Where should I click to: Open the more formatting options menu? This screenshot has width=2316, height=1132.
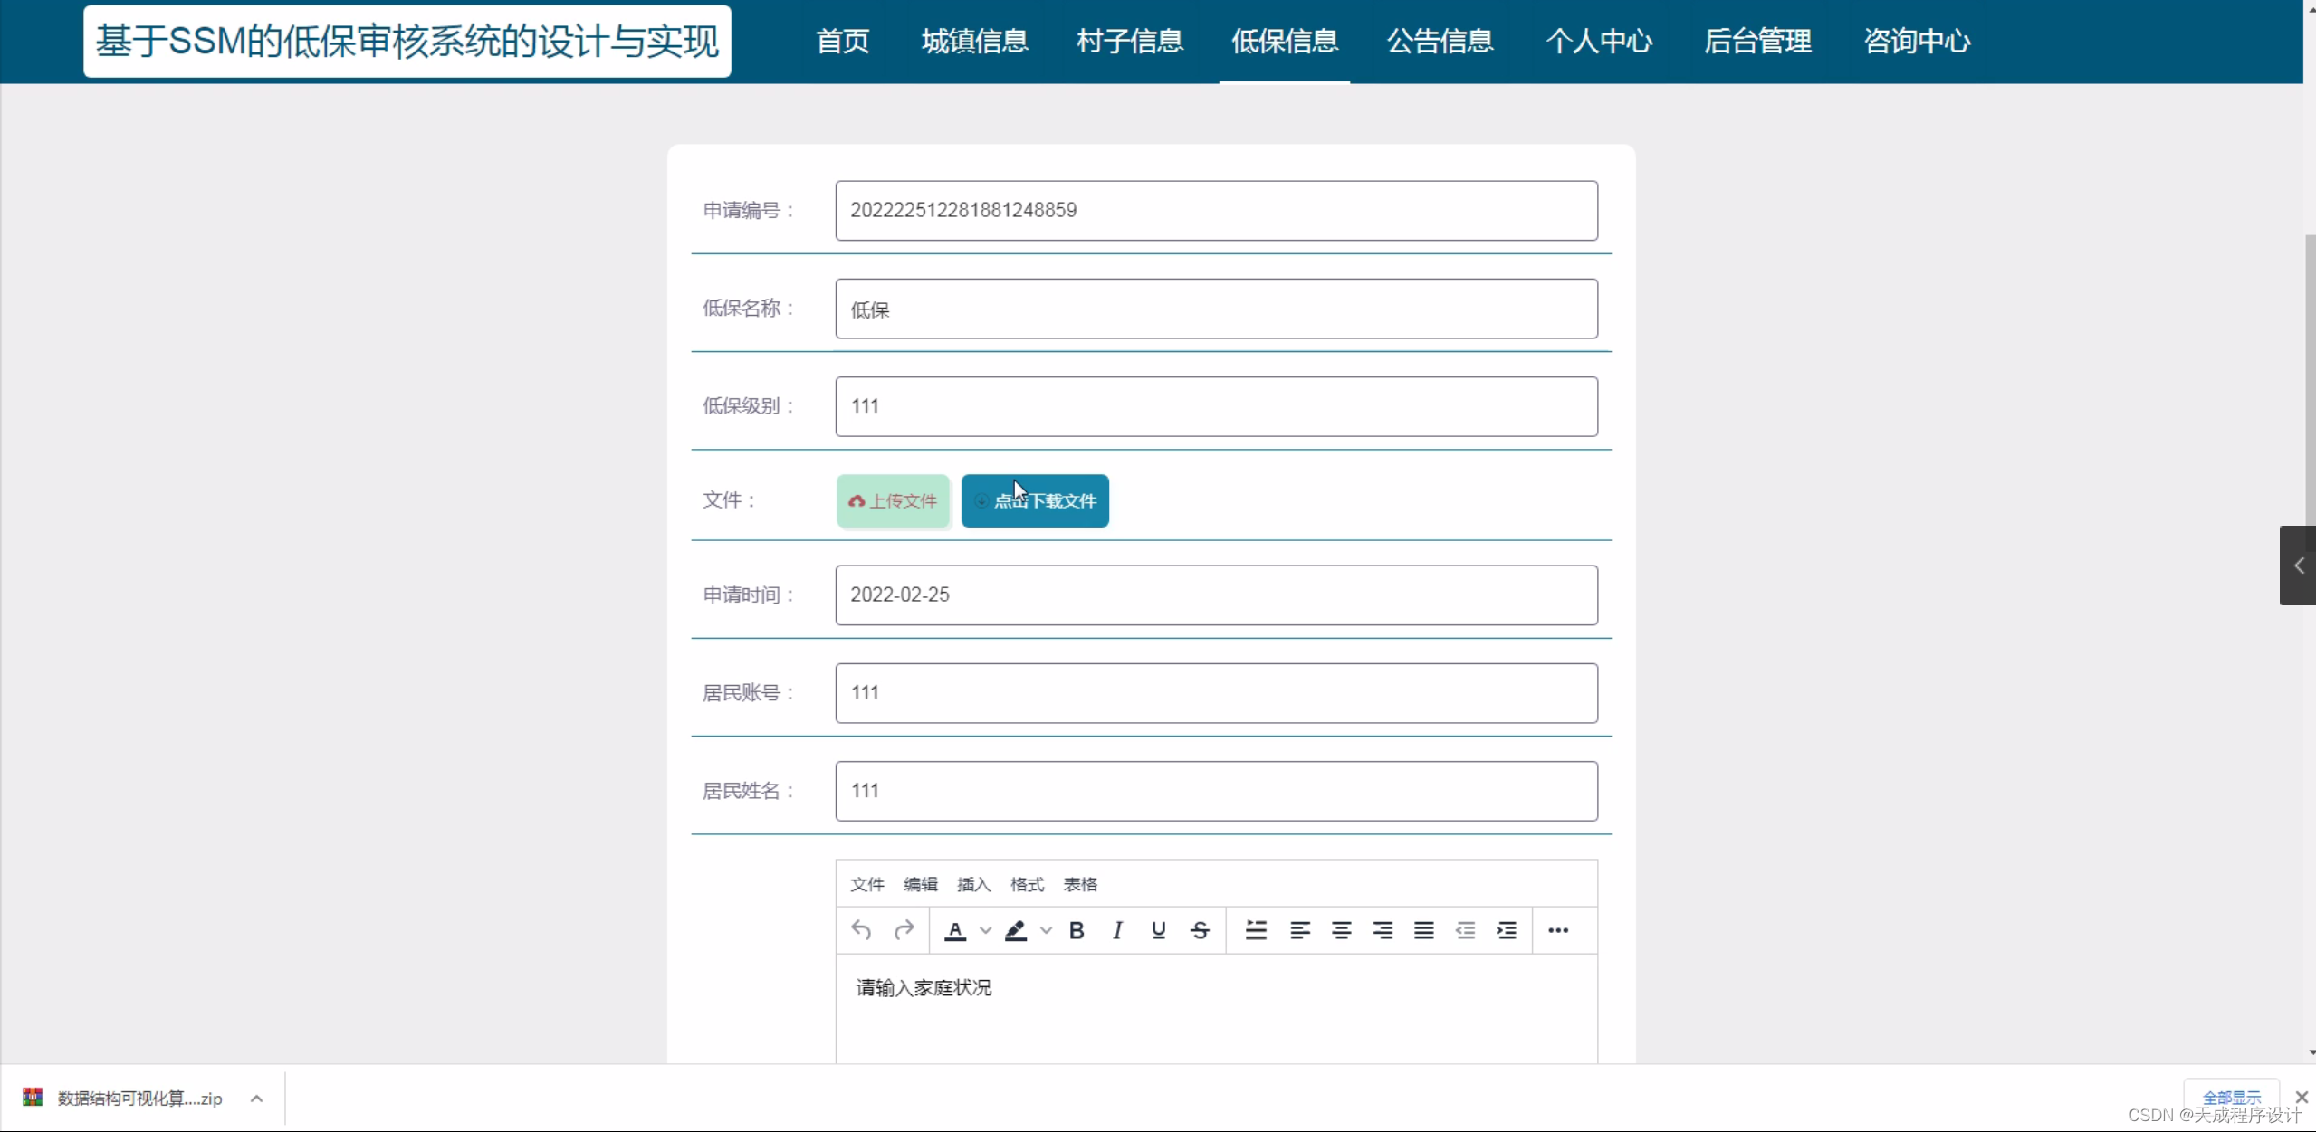point(1556,930)
